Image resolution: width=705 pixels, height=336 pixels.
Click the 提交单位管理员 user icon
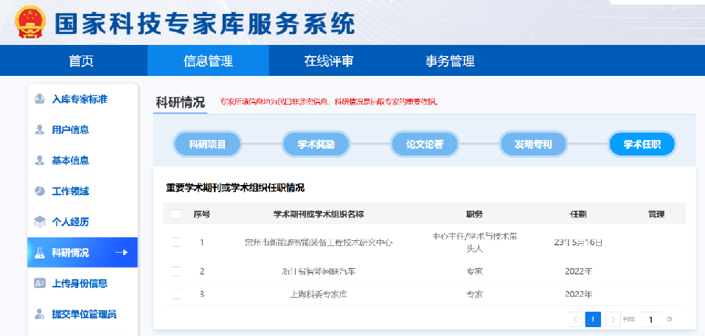tap(40, 315)
